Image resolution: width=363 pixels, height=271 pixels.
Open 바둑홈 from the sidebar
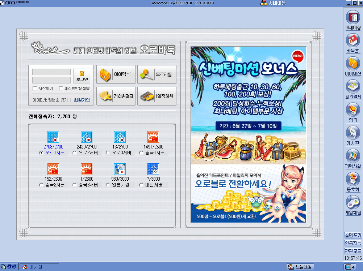pos(353,40)
